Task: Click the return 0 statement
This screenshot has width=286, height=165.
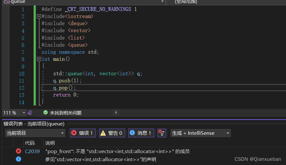Action: [x=66, y=95]
